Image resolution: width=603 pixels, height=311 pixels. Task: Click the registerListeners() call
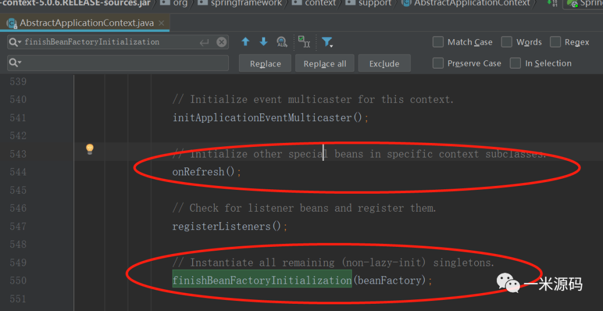click(x=227, y=226)
